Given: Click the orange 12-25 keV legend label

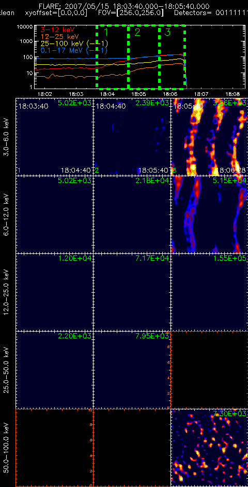Looking at the screenshot, I should (60, 37).
